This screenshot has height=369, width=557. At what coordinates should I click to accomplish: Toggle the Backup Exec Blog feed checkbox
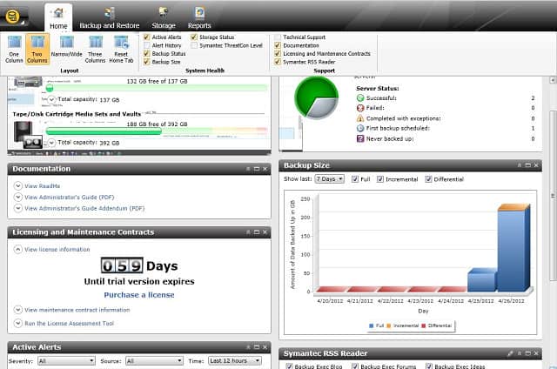[289, 366]
